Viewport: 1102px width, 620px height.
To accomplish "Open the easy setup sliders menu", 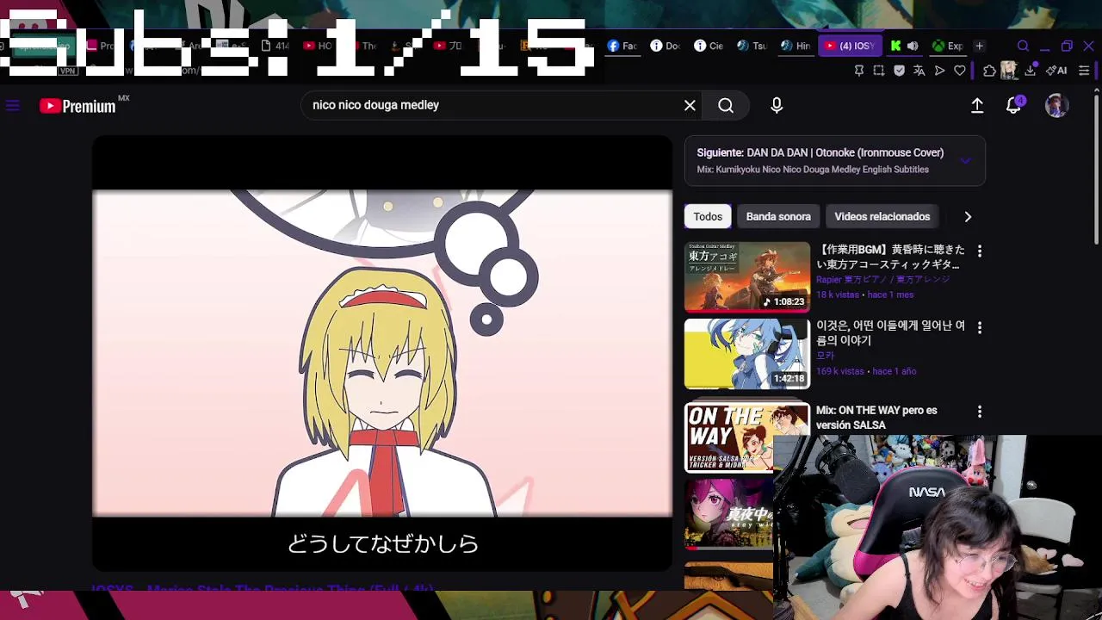I will (1084, 71).
